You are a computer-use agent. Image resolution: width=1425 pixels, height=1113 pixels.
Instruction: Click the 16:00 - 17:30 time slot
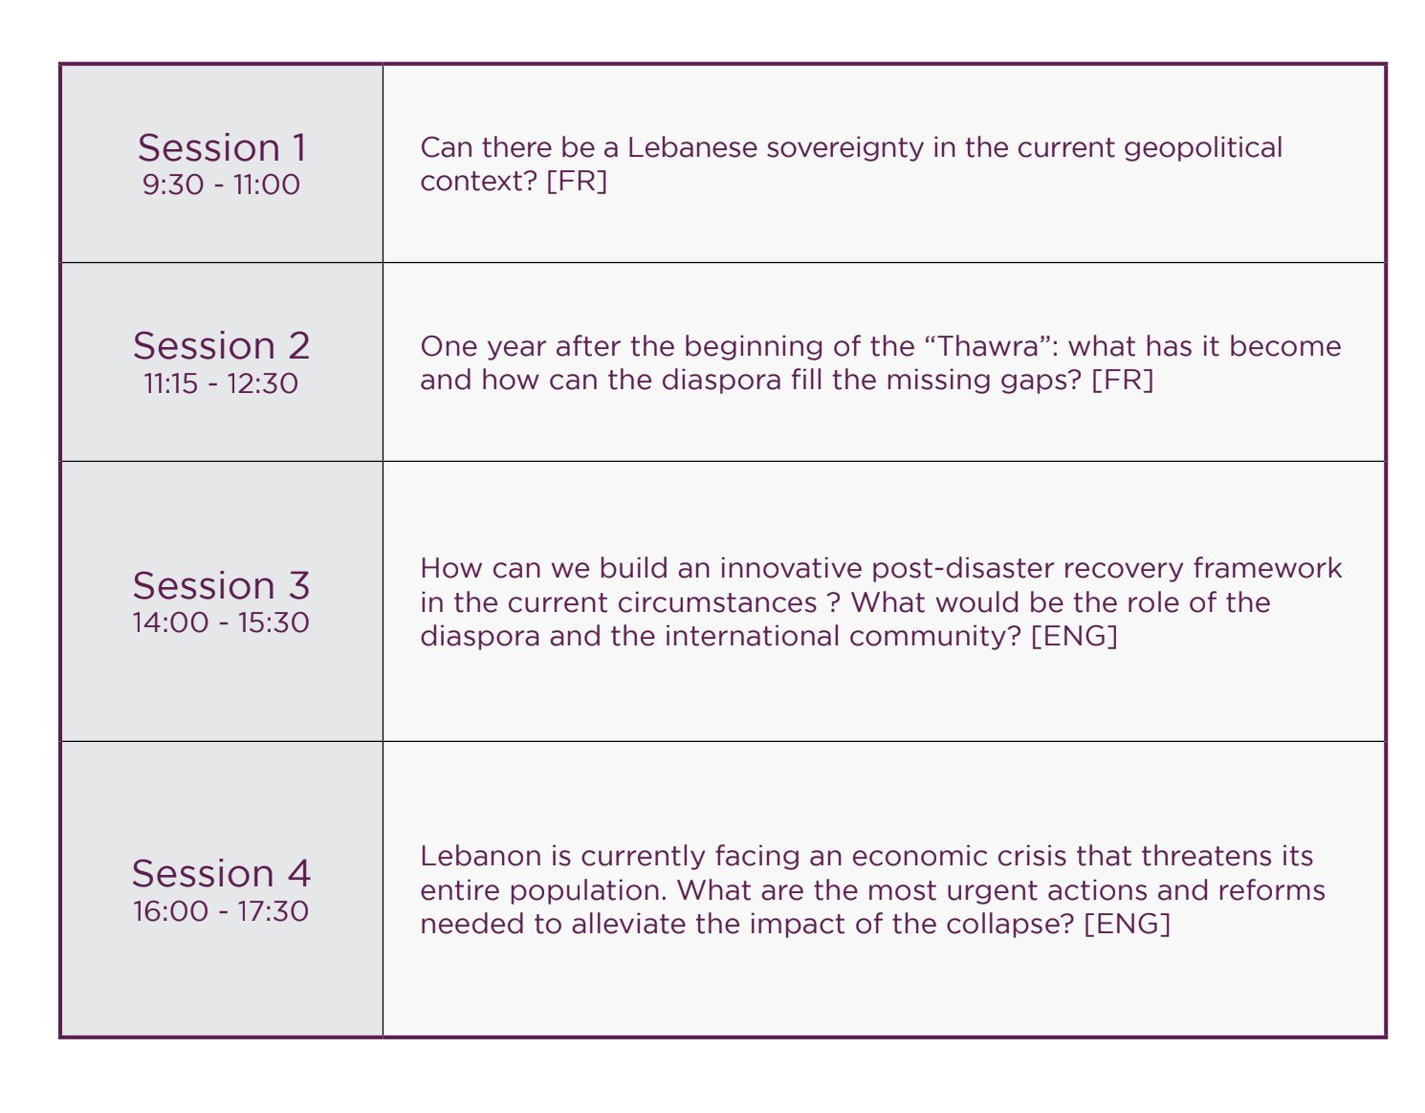[x=222, y=910]
